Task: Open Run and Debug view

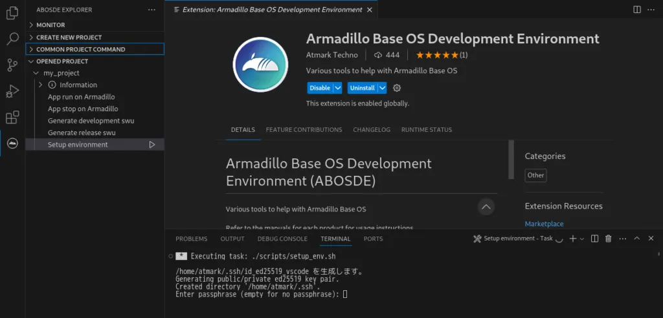Action: tap(12, 91)
